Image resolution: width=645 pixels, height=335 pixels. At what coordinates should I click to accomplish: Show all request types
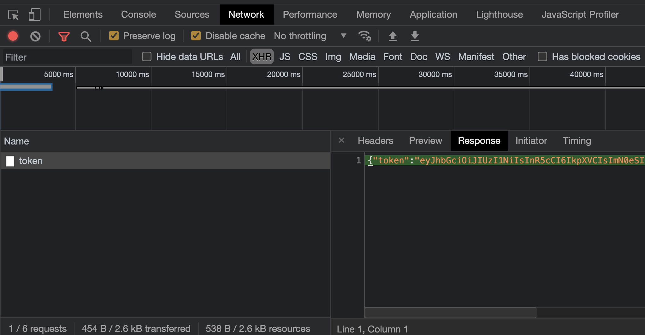pyautogui.click(x=235, y=56)
